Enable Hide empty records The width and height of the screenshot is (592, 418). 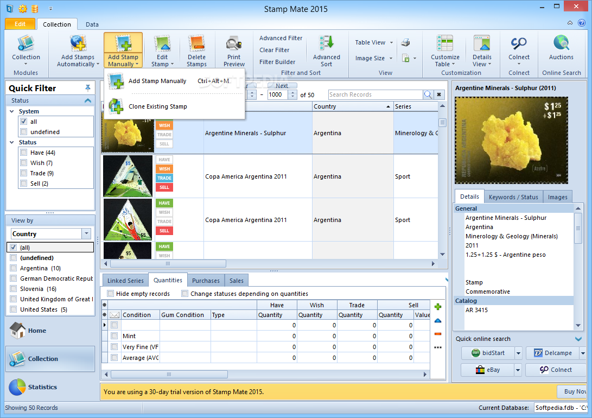pyautogui.click(x=110, y=293)
